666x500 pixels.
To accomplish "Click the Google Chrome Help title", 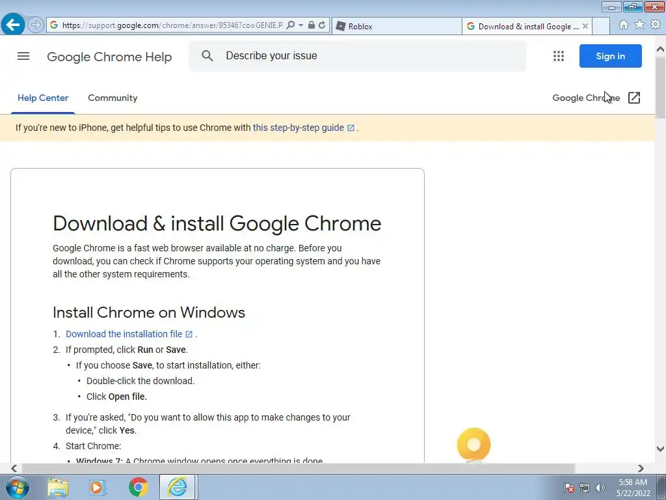I will [x=109, y=57].
